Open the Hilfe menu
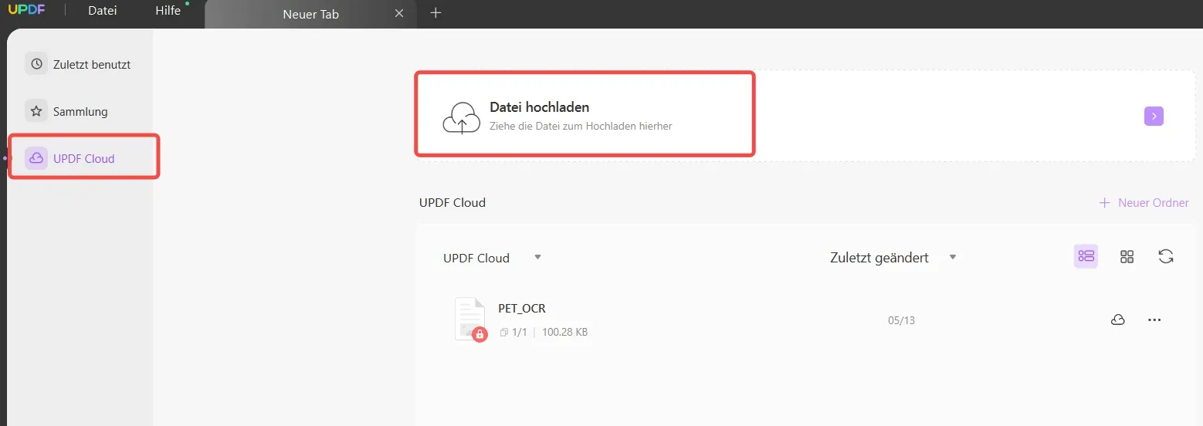Image resolution: width=1203 pixels, height=426 pixels. 168,11
